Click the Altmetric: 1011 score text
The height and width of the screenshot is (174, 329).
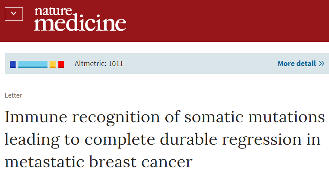point(99,63)
